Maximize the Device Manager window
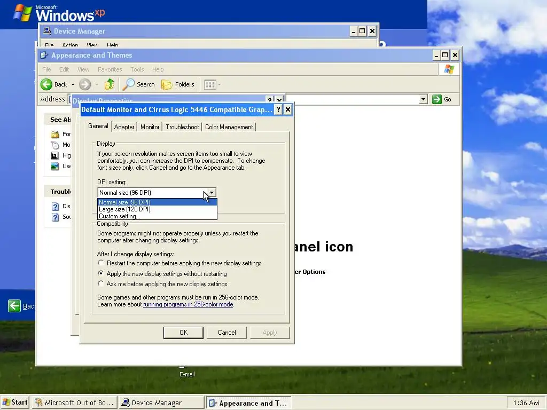The width and height of the screenshot is (547, 410). [x=362, y=31]
